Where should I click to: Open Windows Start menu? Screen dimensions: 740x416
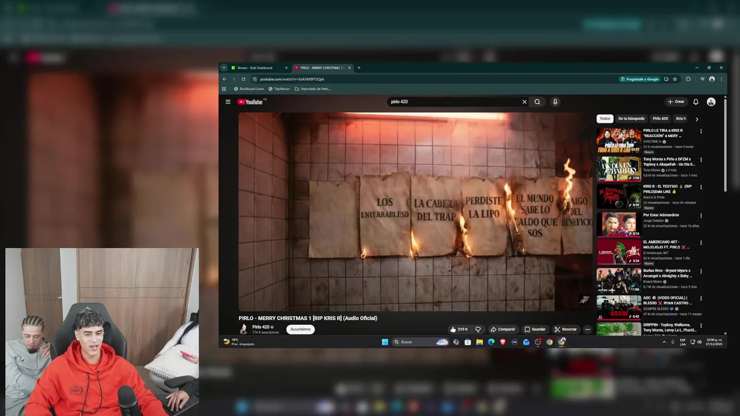[385, 342]
